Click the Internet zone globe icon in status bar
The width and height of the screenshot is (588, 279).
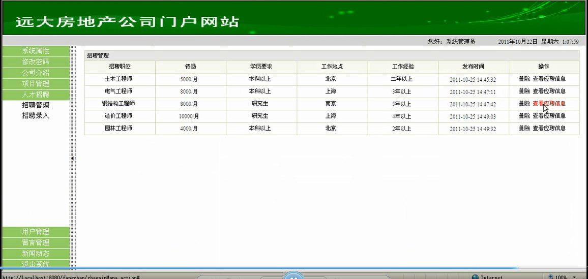pos(475,277)
